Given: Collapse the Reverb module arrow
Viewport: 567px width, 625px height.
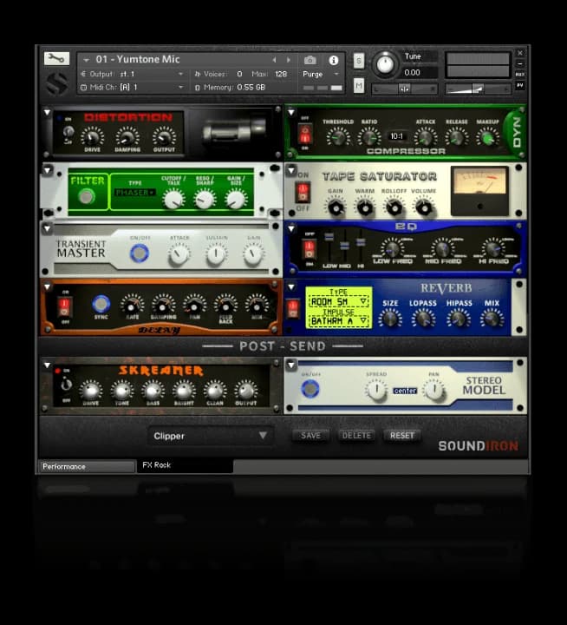Looking at the screenshot, I should click(291, 286).
